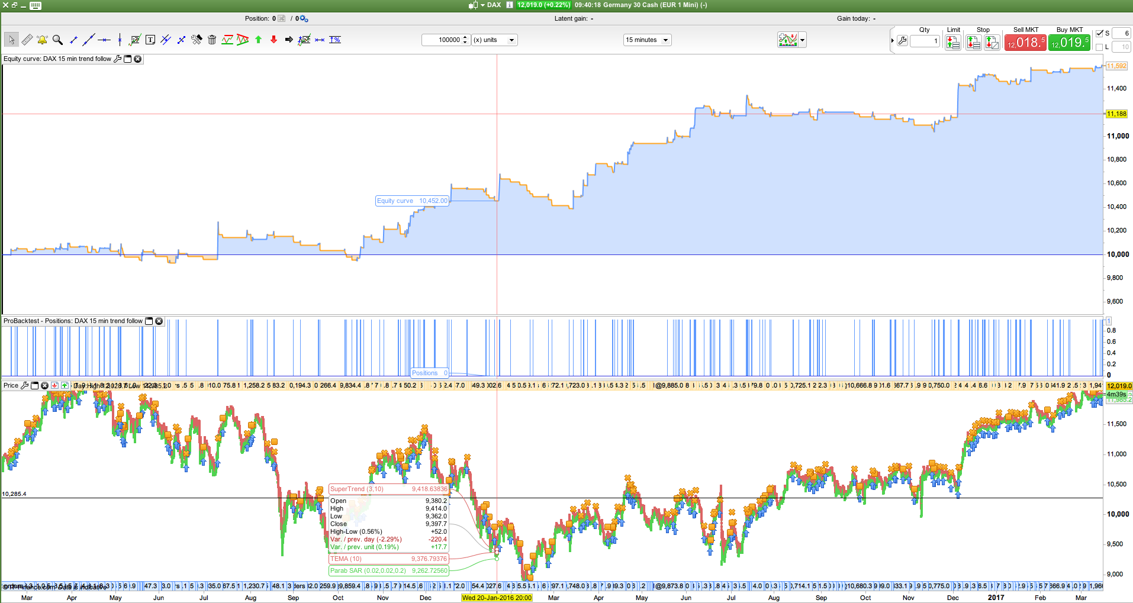Viewport: 1133px width, 603px height.
Task: Toggle the S stop checkbox
Action: pos(1099,33)
